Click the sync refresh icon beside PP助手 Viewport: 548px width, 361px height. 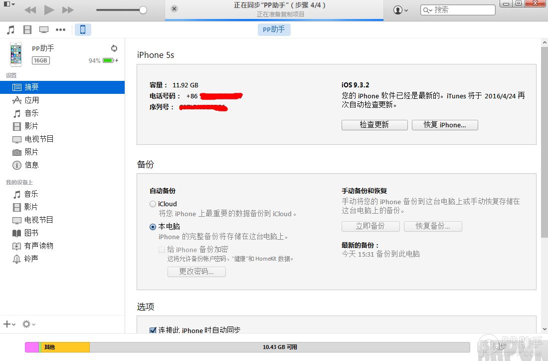(114, 48)
